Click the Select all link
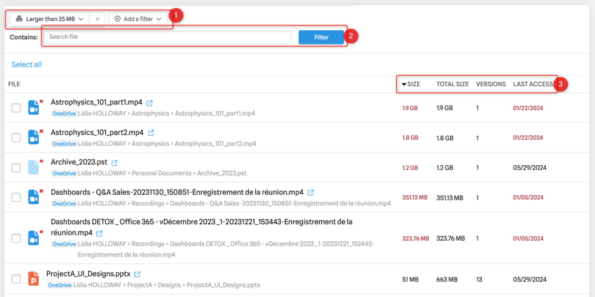The image size is (595, 297). point(27,64)
